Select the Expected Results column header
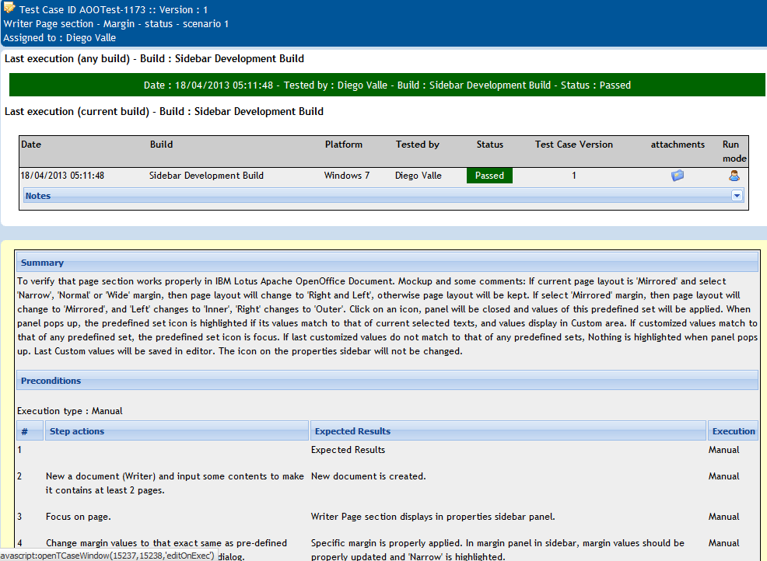This screenshot has width=767, height=561. pos(508,431)
